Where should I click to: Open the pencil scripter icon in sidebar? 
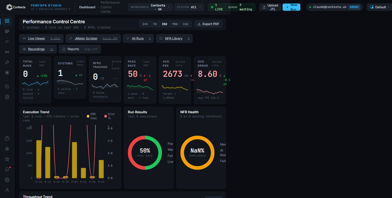(x=7, y=62)
